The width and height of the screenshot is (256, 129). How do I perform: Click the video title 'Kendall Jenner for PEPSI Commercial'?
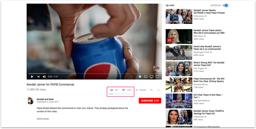[50, 85]
